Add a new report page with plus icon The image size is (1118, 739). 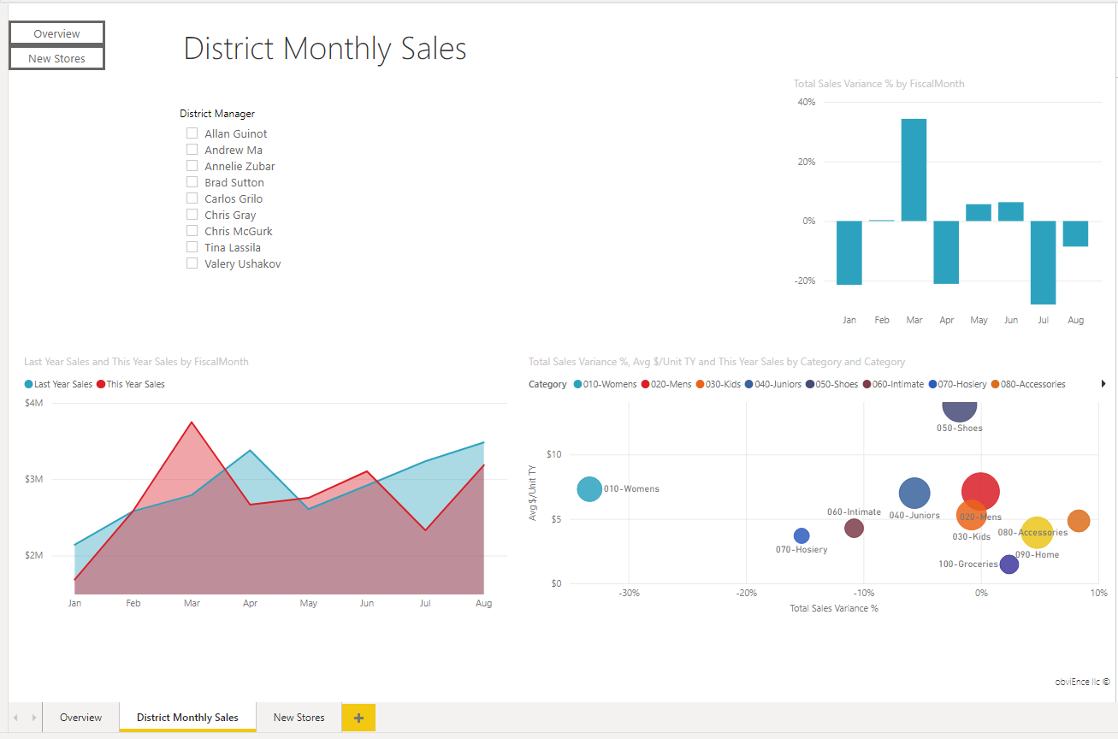click(x=358, y=718)
